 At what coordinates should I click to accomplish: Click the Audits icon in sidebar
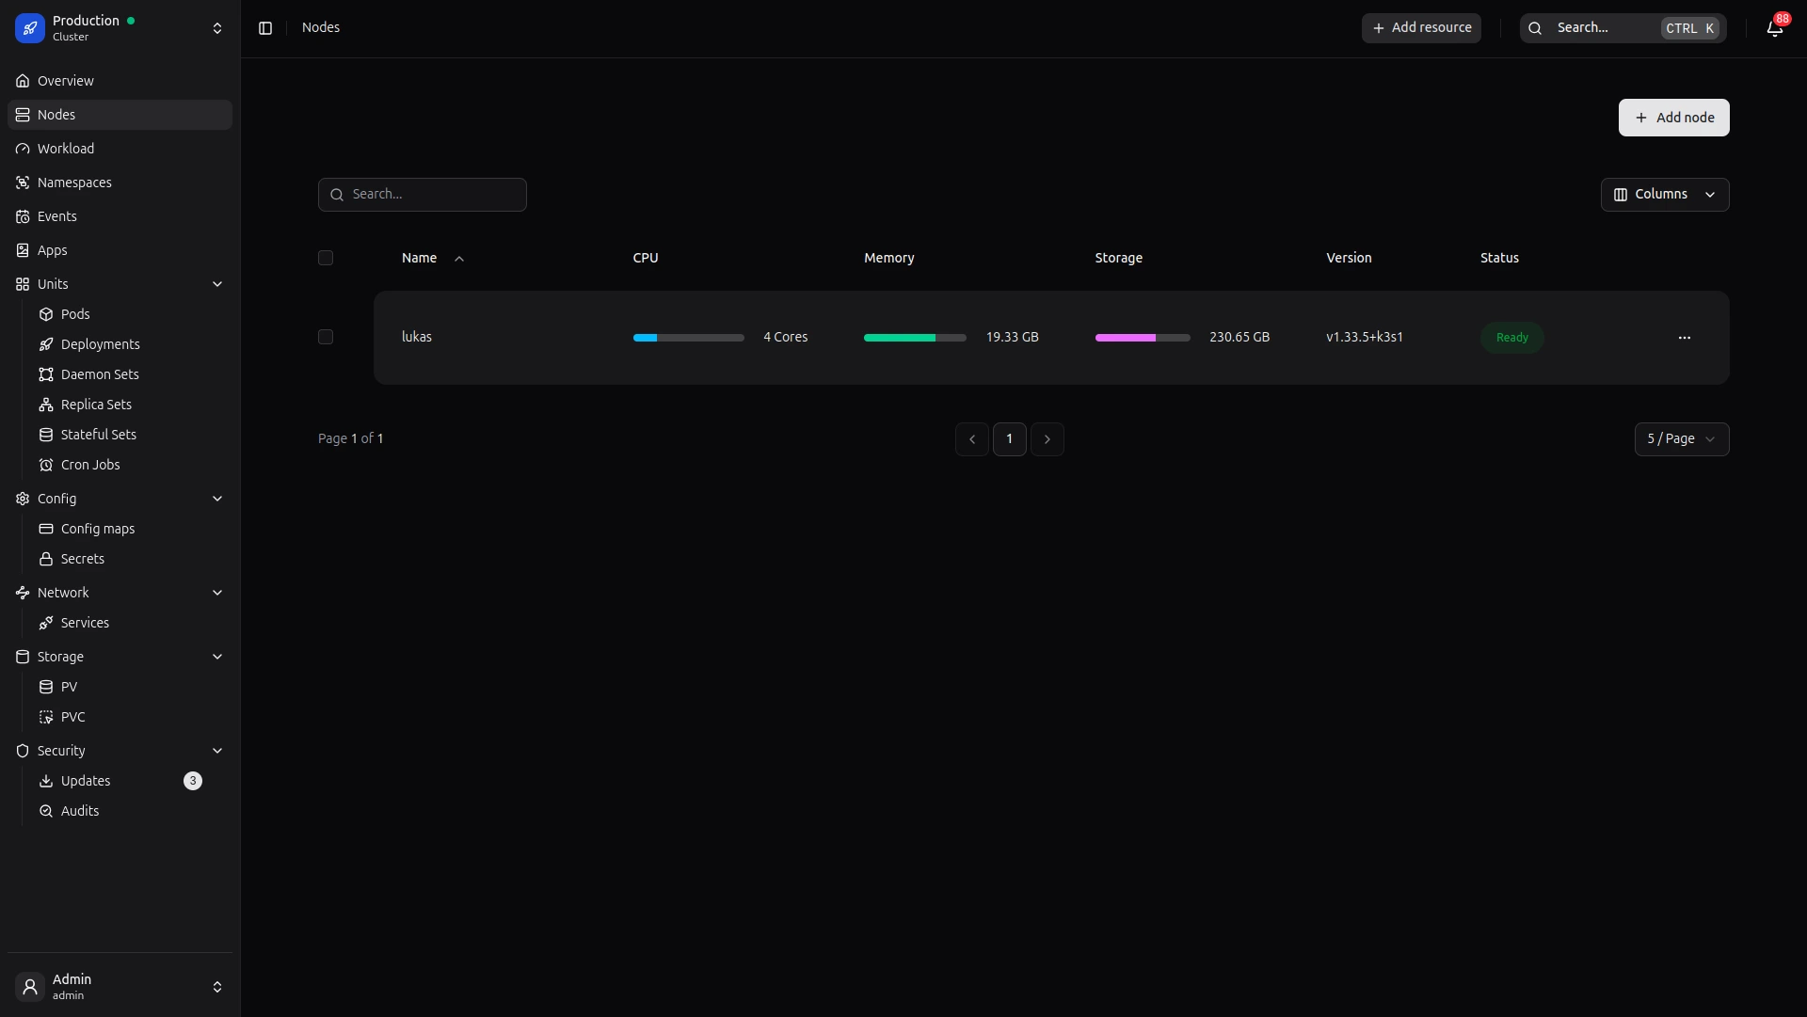[46, 811]
